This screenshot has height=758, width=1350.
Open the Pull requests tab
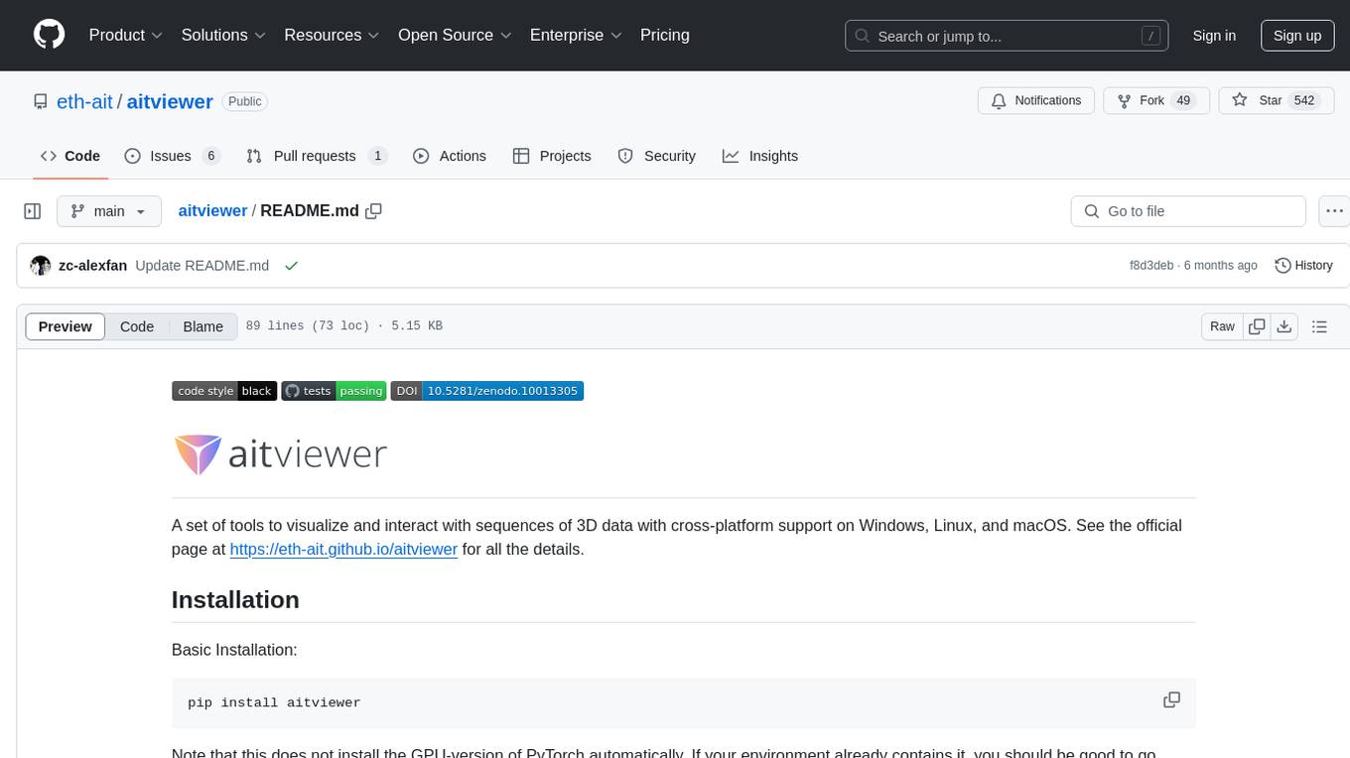(x=317, y=156)
